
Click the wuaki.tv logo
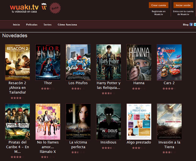24,9
